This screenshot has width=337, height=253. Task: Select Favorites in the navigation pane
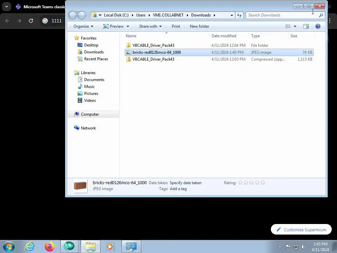[x=89, y=38]
